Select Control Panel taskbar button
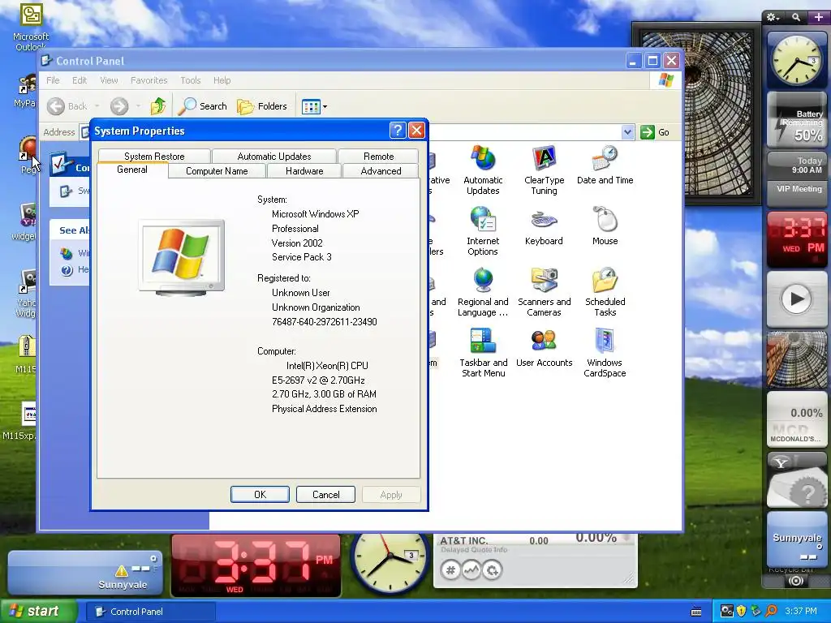This screenshot has width=831, height=623. (150, 612)
